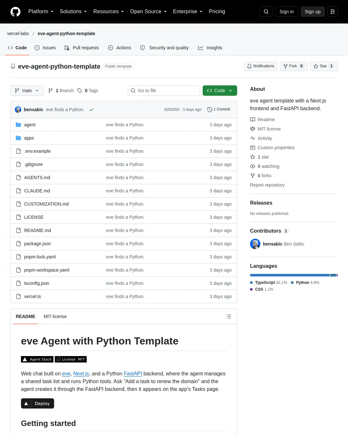348x435 pixels.
Task: Click the forks icon in About
Action: (253, 176)
